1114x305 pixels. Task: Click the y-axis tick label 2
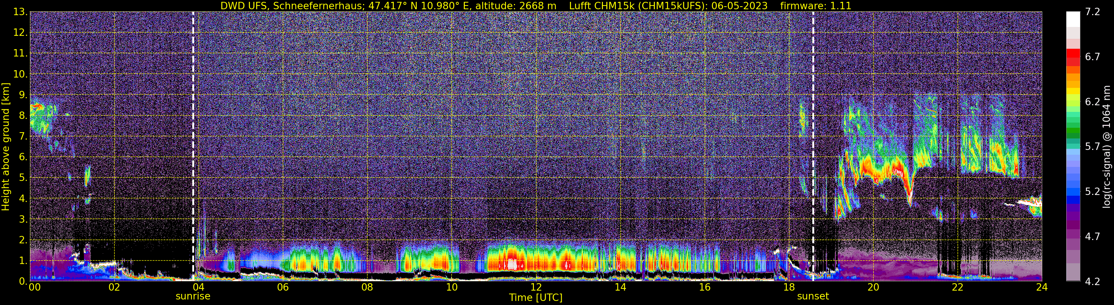(x=23, y=240)
